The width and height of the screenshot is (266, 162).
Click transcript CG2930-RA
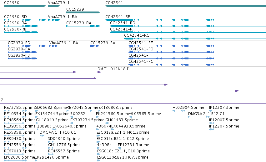(x=21, y=26)
